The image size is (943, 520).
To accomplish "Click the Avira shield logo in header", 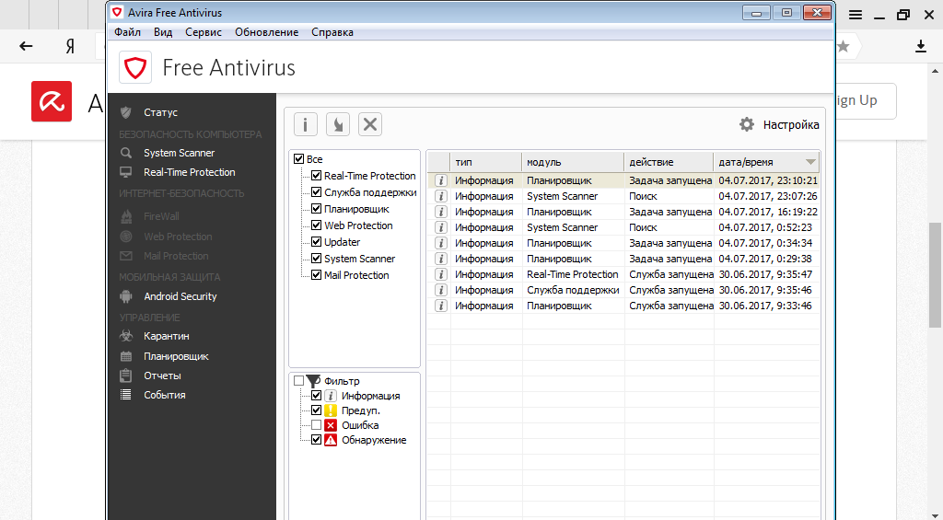I will click(x=135, y=67).
